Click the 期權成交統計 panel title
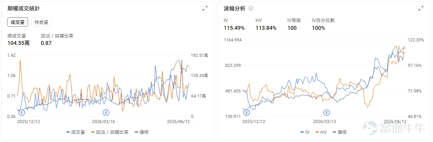 point(24,9)
